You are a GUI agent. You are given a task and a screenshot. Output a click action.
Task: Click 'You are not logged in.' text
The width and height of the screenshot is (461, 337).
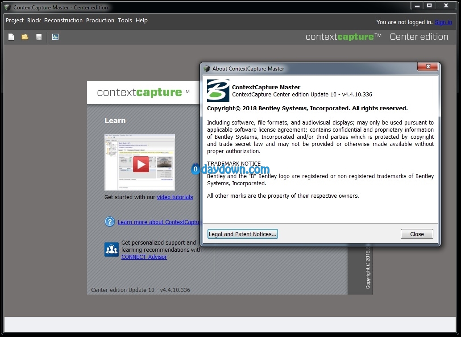point(405,22)
